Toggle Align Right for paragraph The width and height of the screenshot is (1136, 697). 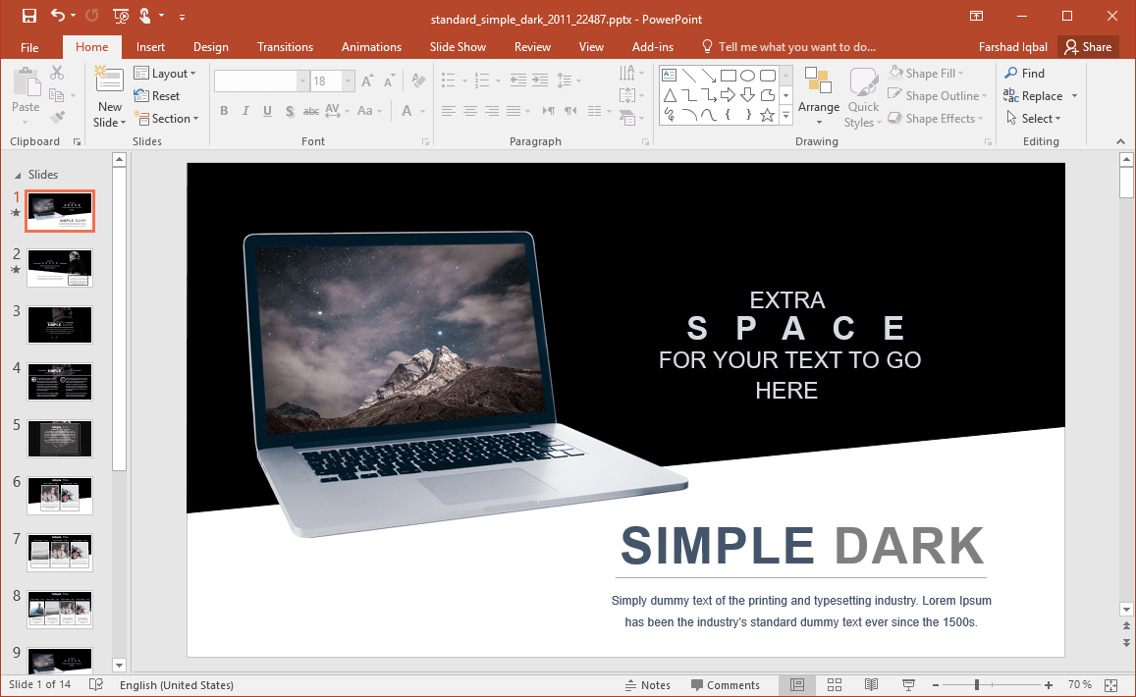pyautogui.click(x=492, y=111)
